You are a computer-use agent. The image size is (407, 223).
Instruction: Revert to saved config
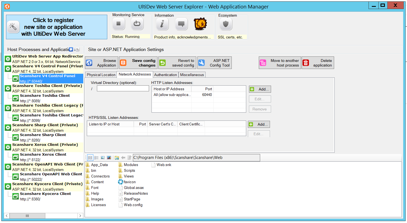pos(177,63)
